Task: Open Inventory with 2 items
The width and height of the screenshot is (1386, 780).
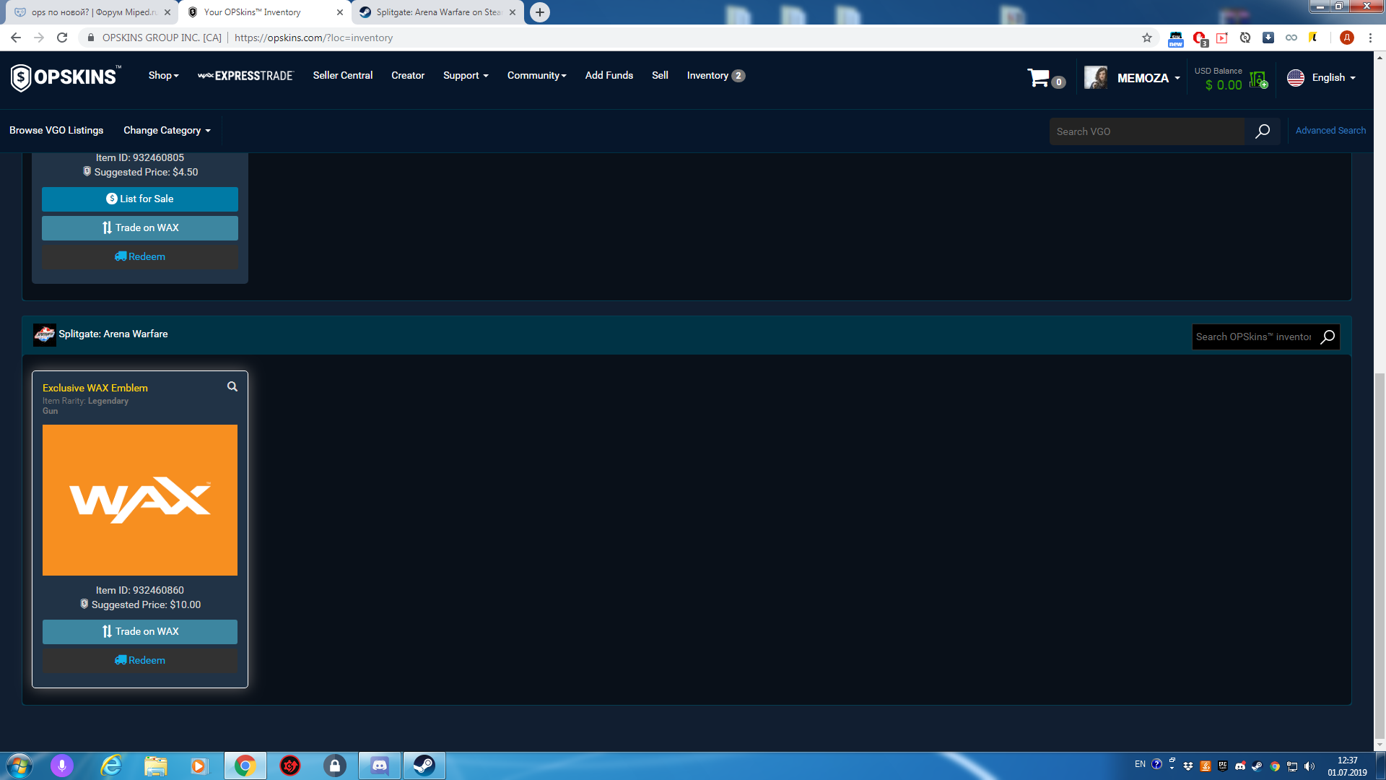Action: (715, 76)
